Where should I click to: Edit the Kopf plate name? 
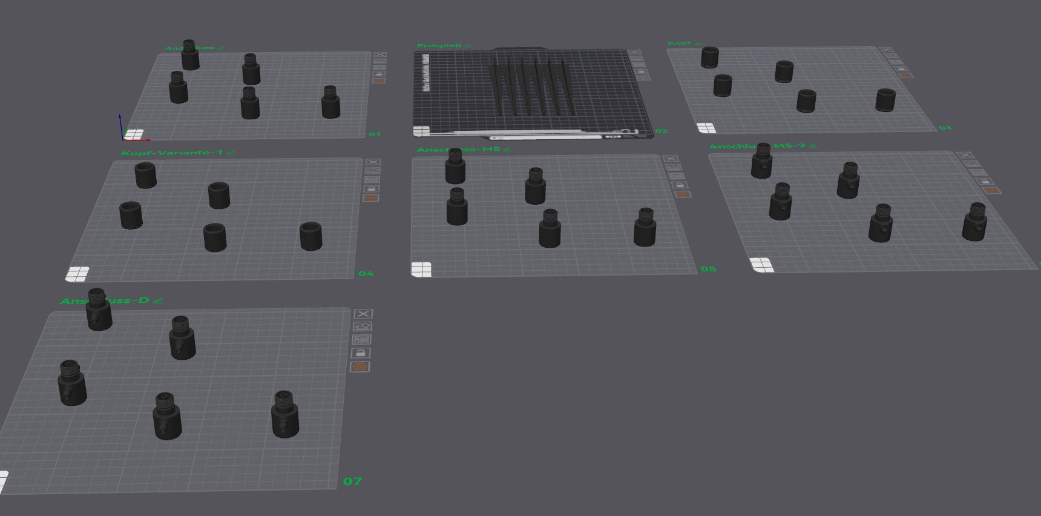point(698,44)
